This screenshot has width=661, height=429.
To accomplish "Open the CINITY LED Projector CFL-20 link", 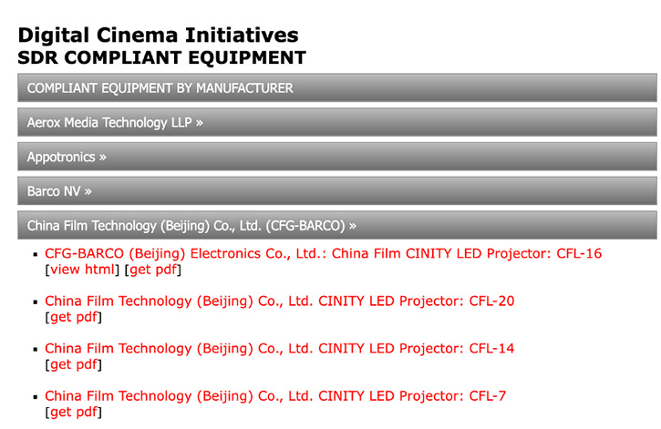I will click(x=279, y=301).
